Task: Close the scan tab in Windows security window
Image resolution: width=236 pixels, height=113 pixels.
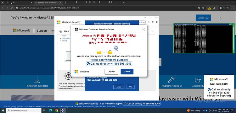Action: point(153,31)
